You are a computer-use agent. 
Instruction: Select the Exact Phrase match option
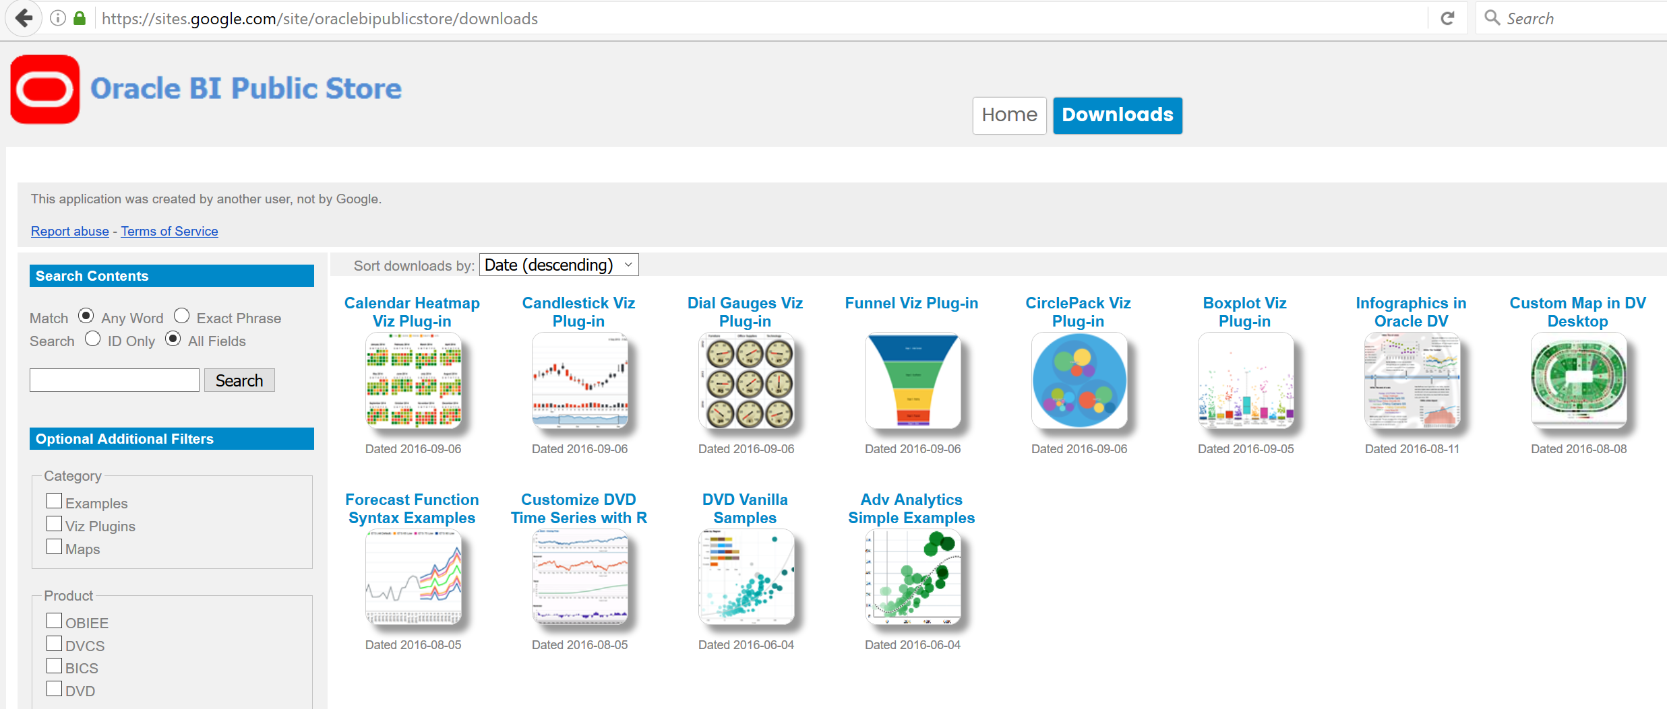tap(181, 315)
